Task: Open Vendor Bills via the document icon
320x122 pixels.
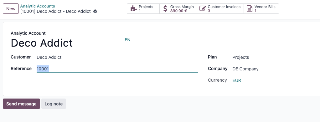Action: pyautogui.click(x=249, y=8)
